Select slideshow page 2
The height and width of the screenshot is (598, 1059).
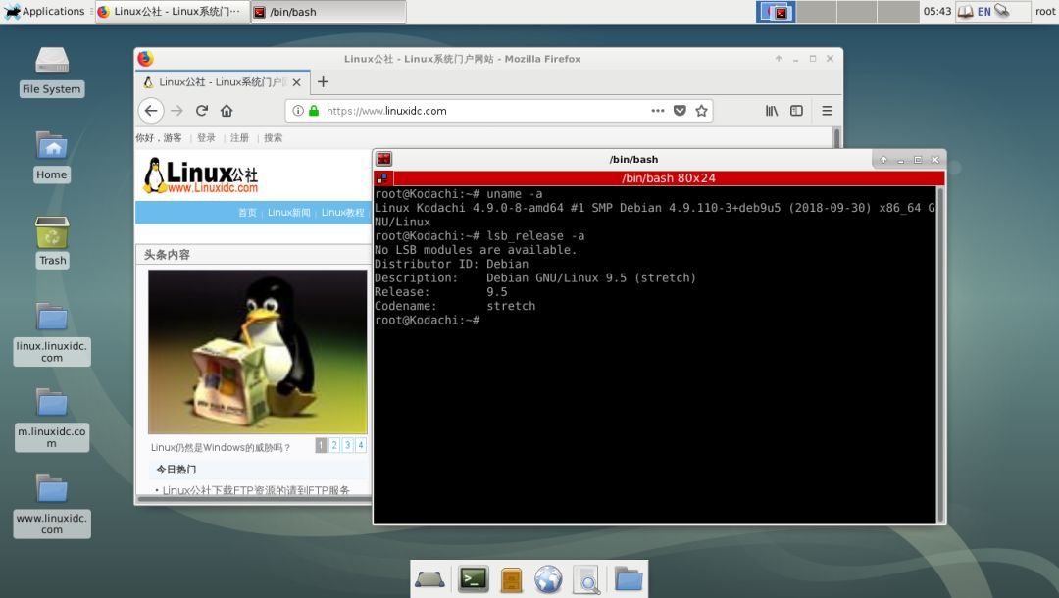coord(334,445)
